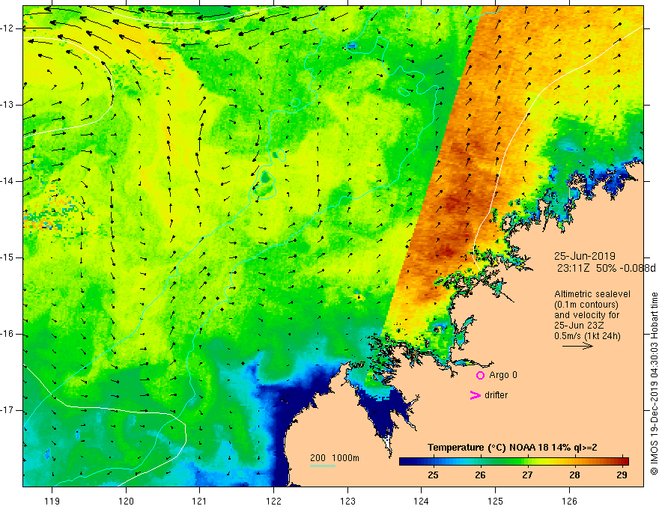Click the '0.5m/s (1kt 24h)' text
Viewport: 659px width, 509px height.
pyautogui.click(x=587, y=336)
